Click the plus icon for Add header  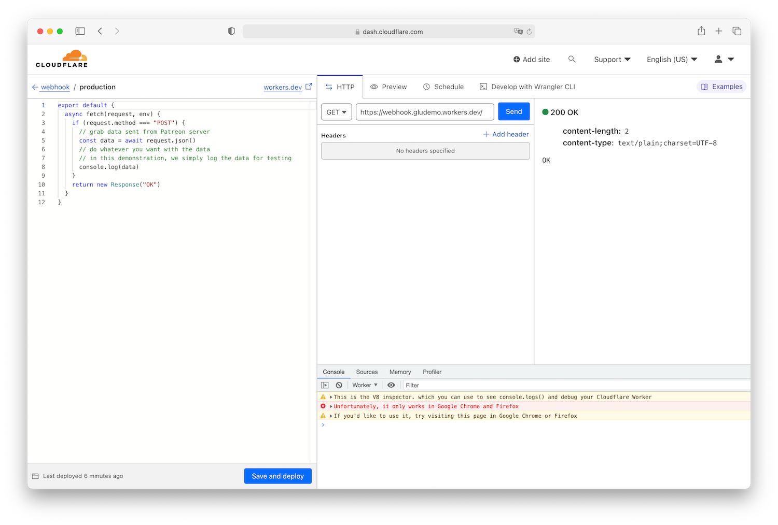pos(486,134)
